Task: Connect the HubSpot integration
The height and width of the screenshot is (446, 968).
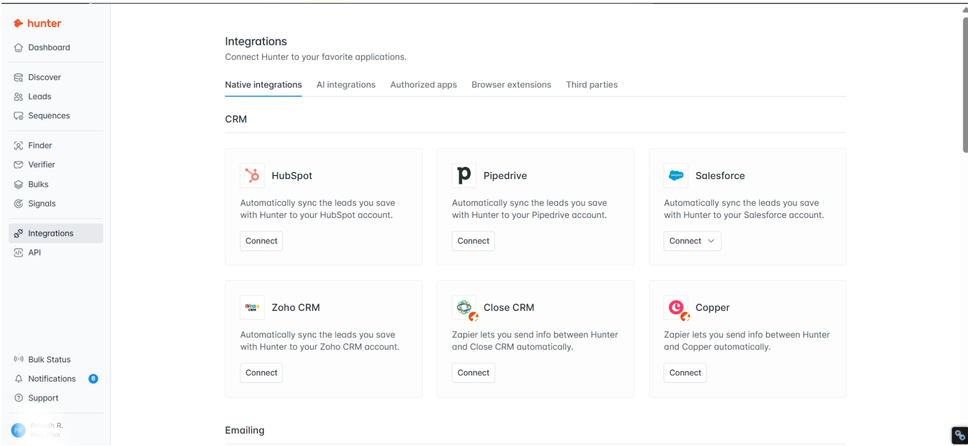Action: [261, 241]
